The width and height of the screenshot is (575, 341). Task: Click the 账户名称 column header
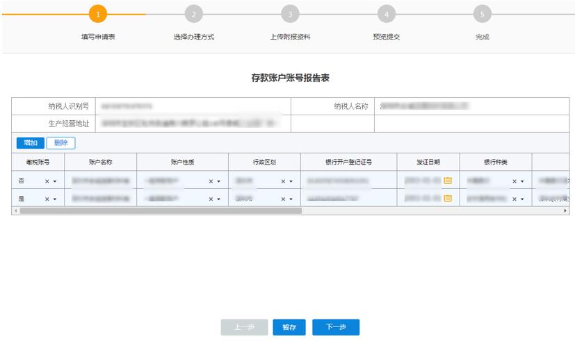[101, 162]
